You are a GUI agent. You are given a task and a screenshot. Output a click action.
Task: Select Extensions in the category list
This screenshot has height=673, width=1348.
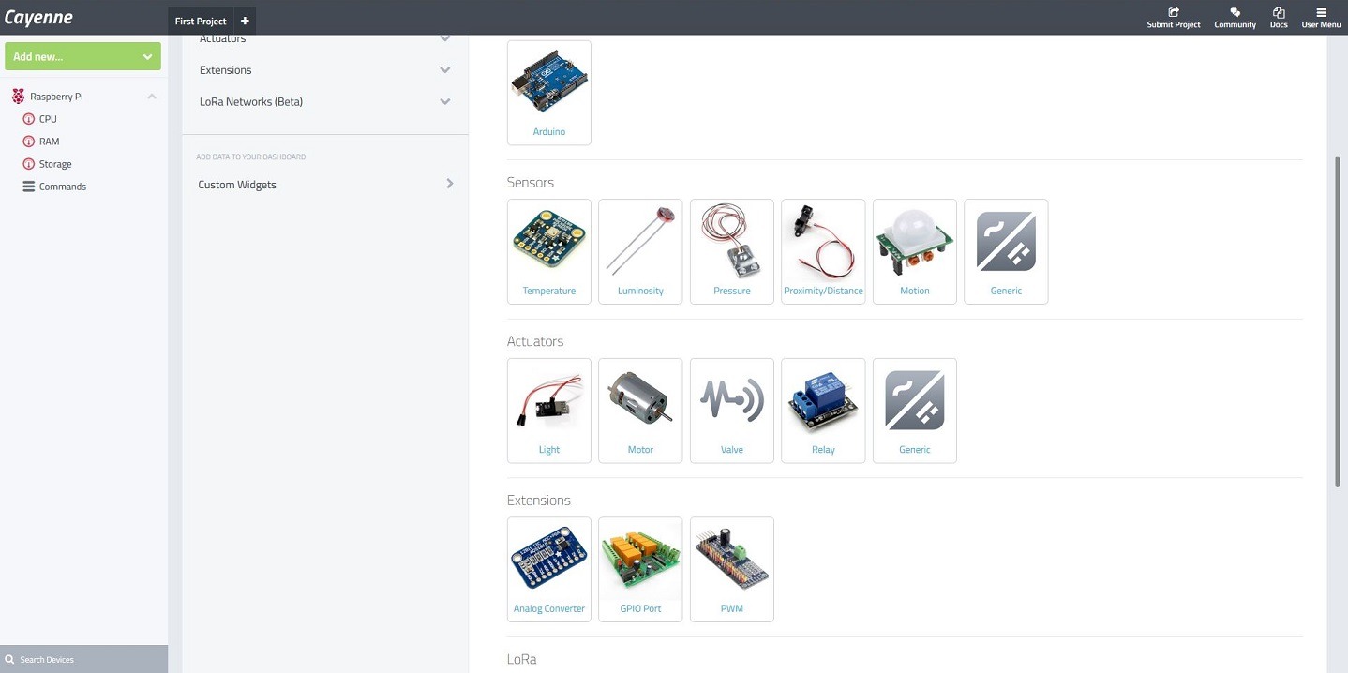pos(226,70)
